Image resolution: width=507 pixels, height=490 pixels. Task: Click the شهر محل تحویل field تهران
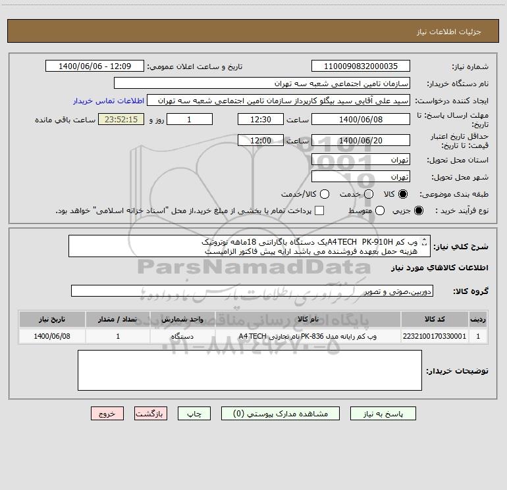(361, 176)
